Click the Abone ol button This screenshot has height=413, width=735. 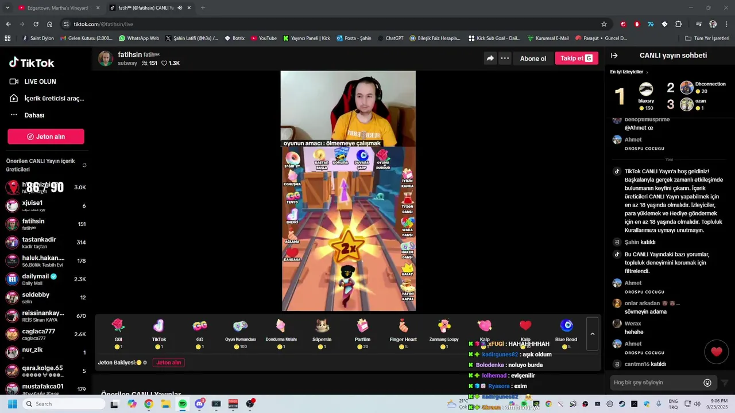[533, 58]
